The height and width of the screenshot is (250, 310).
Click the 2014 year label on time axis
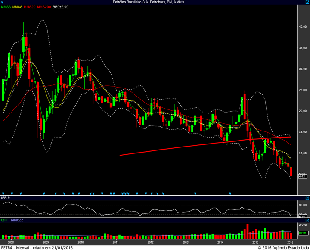pos(220,242)
